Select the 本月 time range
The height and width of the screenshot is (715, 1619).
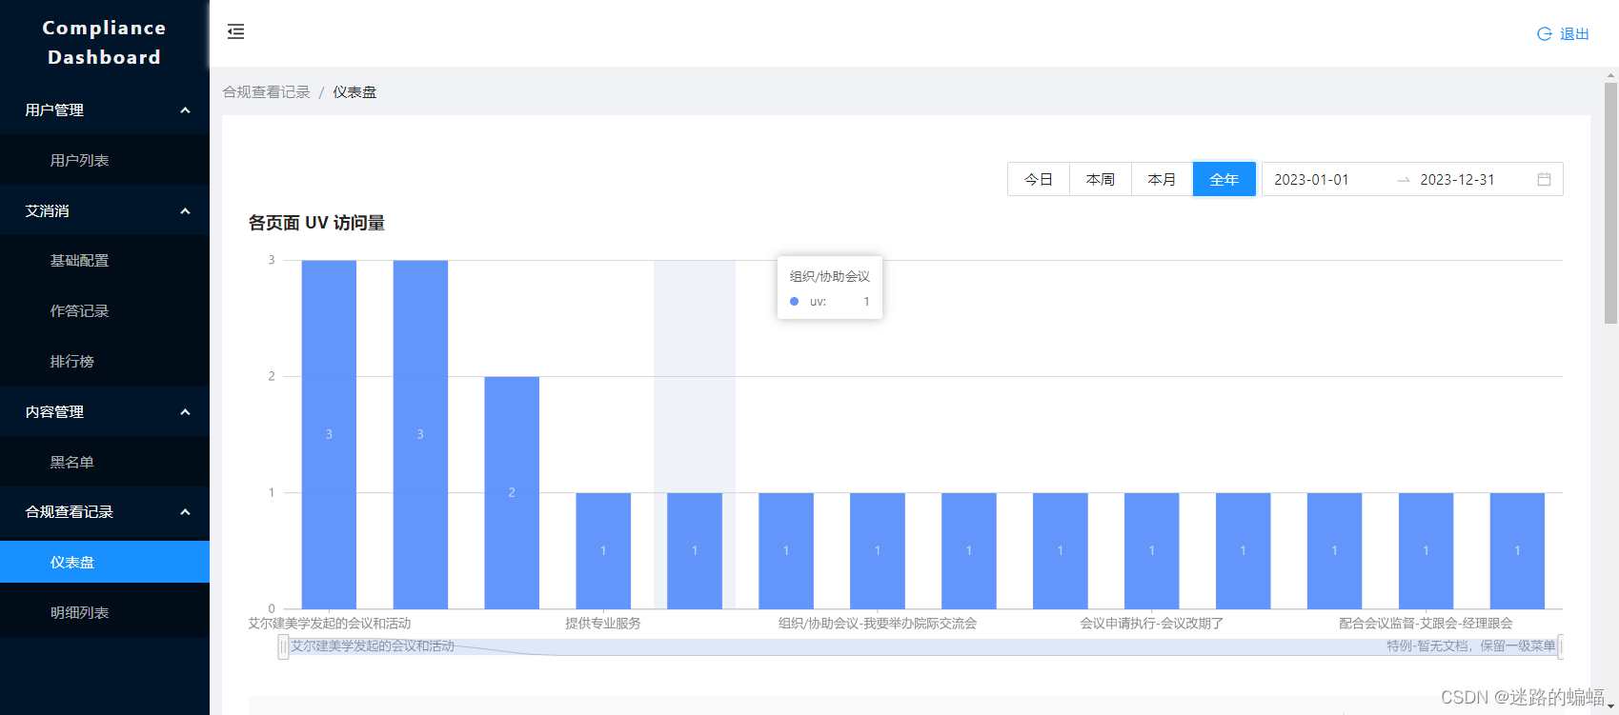(1162, 179)
